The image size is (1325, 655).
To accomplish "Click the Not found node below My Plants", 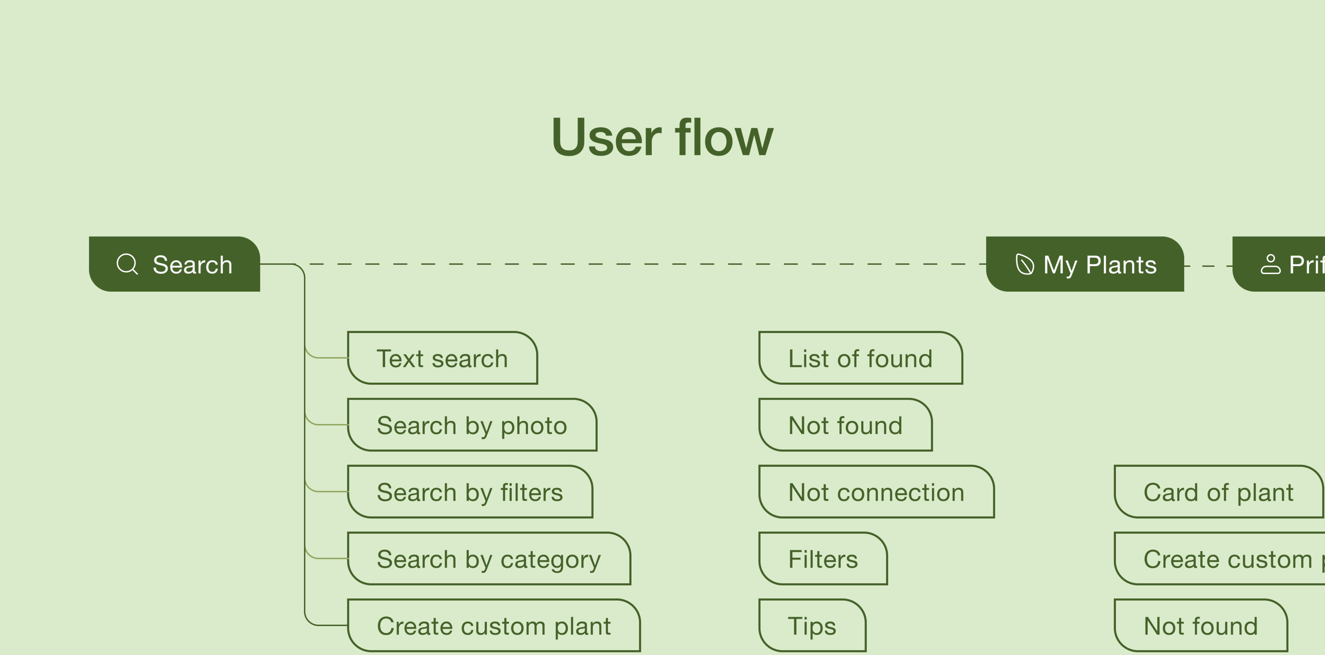I will pyautogui.click(x=1200, y=626).
